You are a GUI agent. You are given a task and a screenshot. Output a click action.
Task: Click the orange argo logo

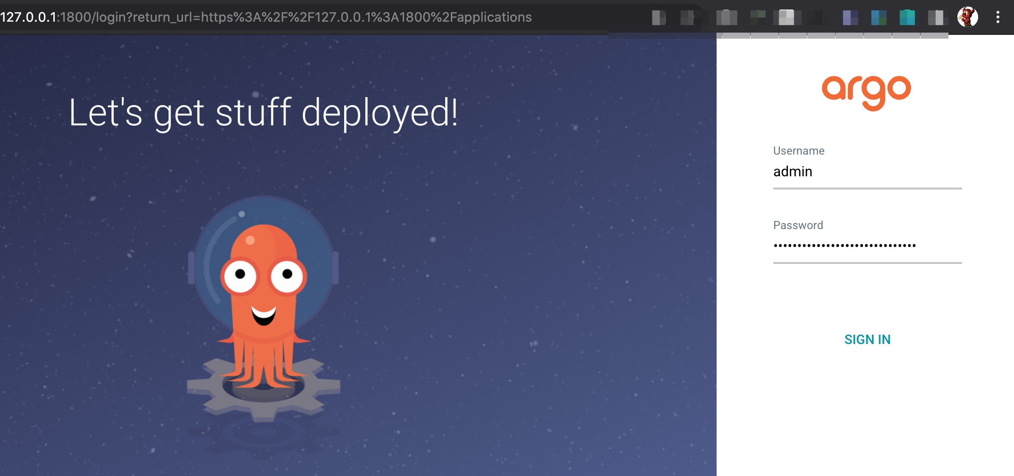867,93
